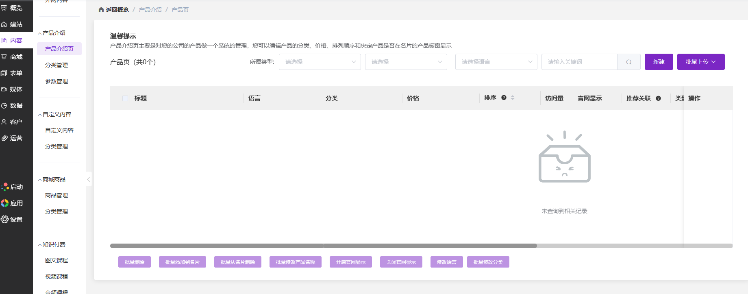Select 商品管理 under 商城商品
This screenshot has width=748, height=294.
57,195
